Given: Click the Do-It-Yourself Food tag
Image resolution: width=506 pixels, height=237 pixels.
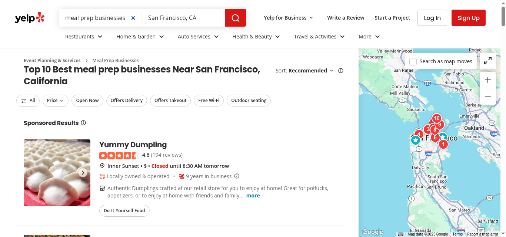Looking at the screenshot, I should coord(124,211).
